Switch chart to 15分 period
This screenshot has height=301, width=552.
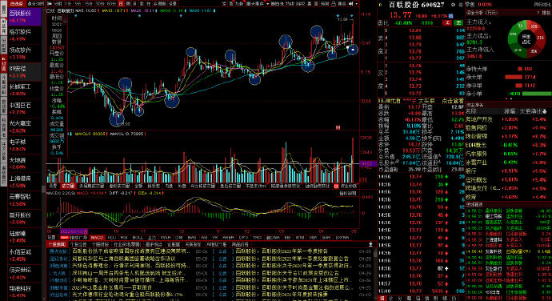point(89,3)
